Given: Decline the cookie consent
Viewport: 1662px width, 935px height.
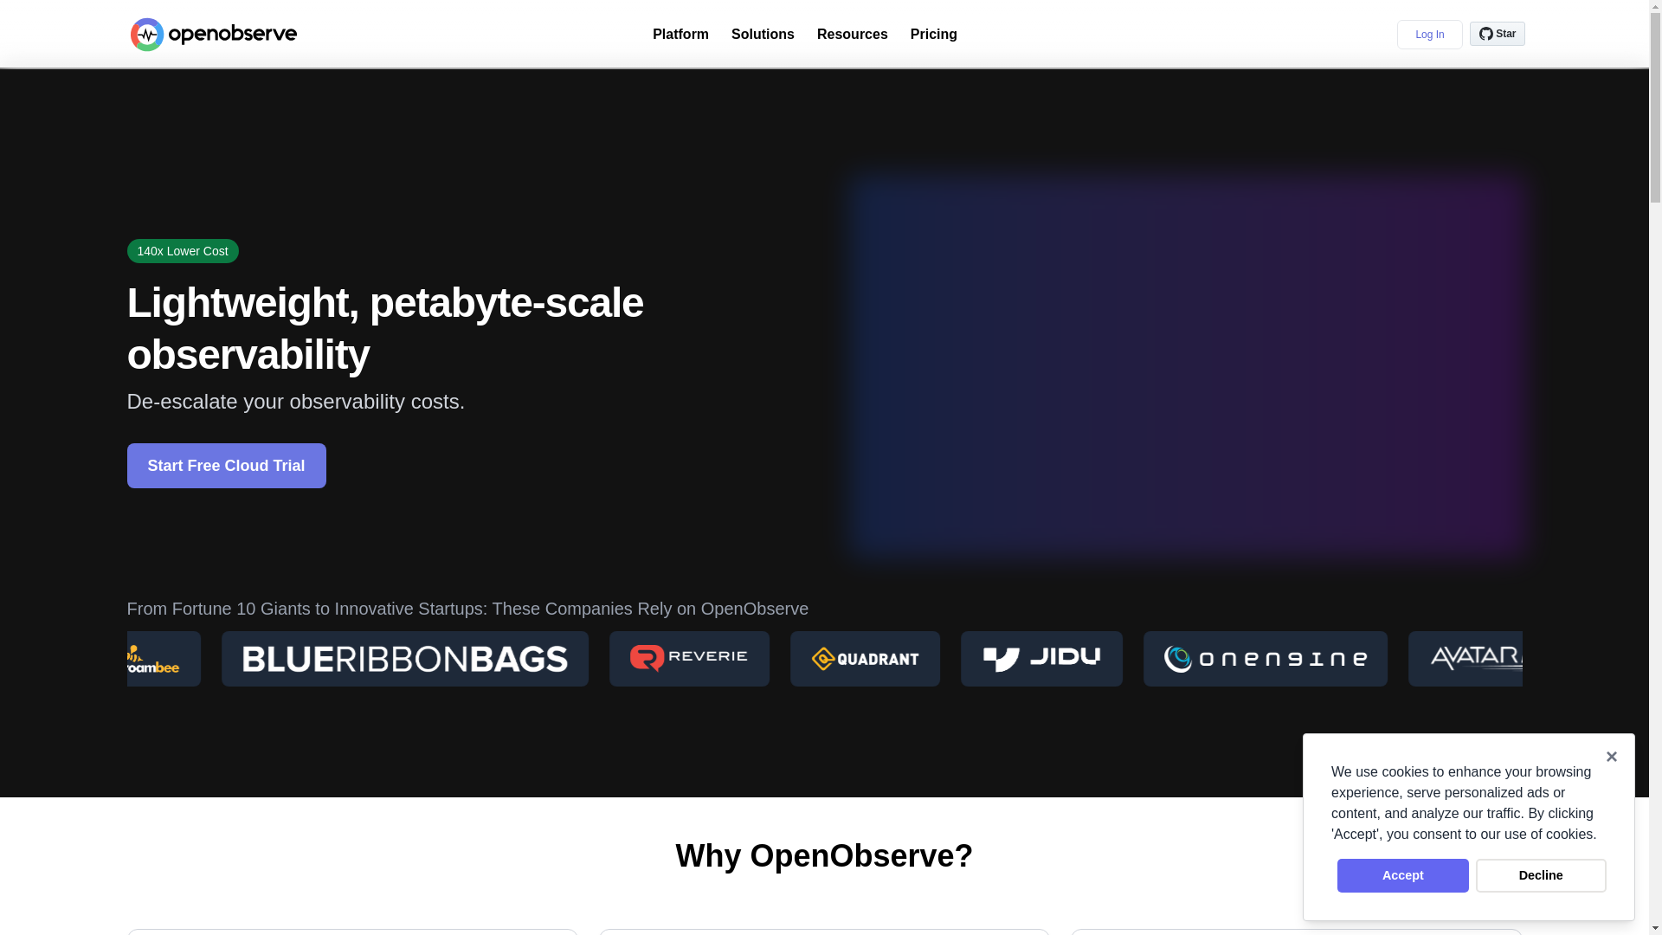Looking at the screenshot, I should tap(1541, 875).
